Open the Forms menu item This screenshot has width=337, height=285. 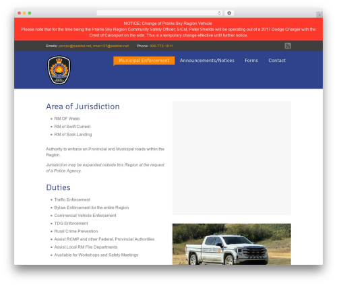[x=251, y=61]
